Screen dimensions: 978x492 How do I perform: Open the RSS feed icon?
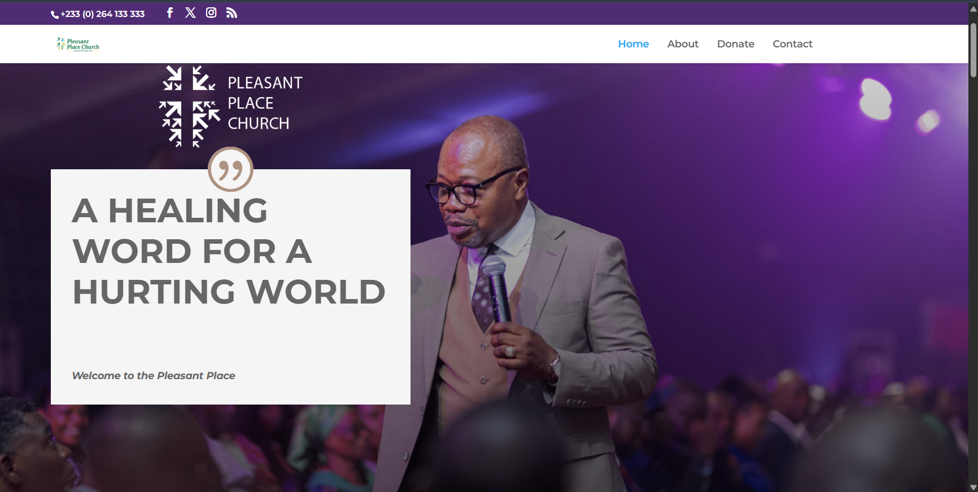(232, 13)
